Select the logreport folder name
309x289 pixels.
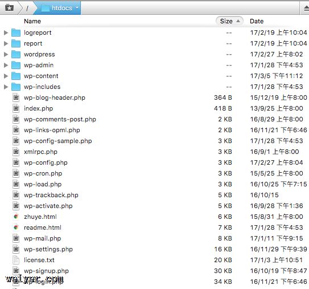pyautogui.click(x=38, y=32)
